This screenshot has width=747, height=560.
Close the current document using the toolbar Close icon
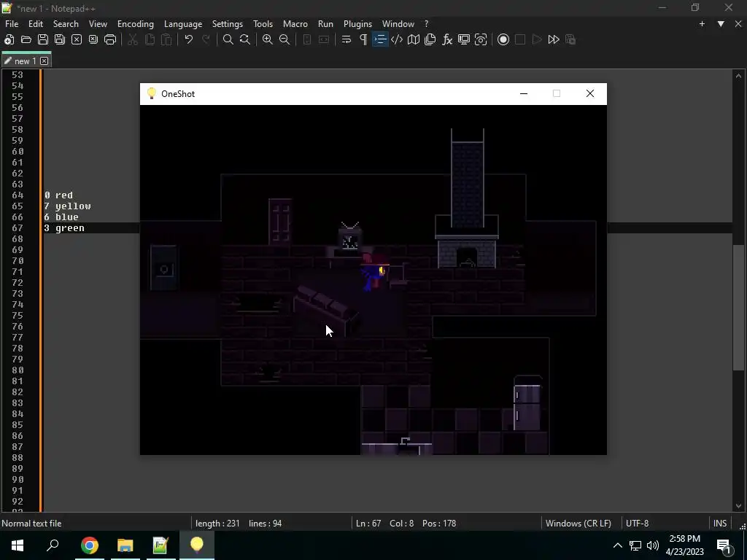(76, 39)
